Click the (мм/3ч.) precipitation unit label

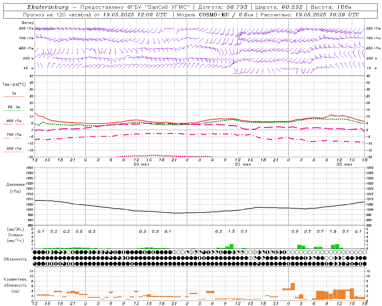click(15, 229)
